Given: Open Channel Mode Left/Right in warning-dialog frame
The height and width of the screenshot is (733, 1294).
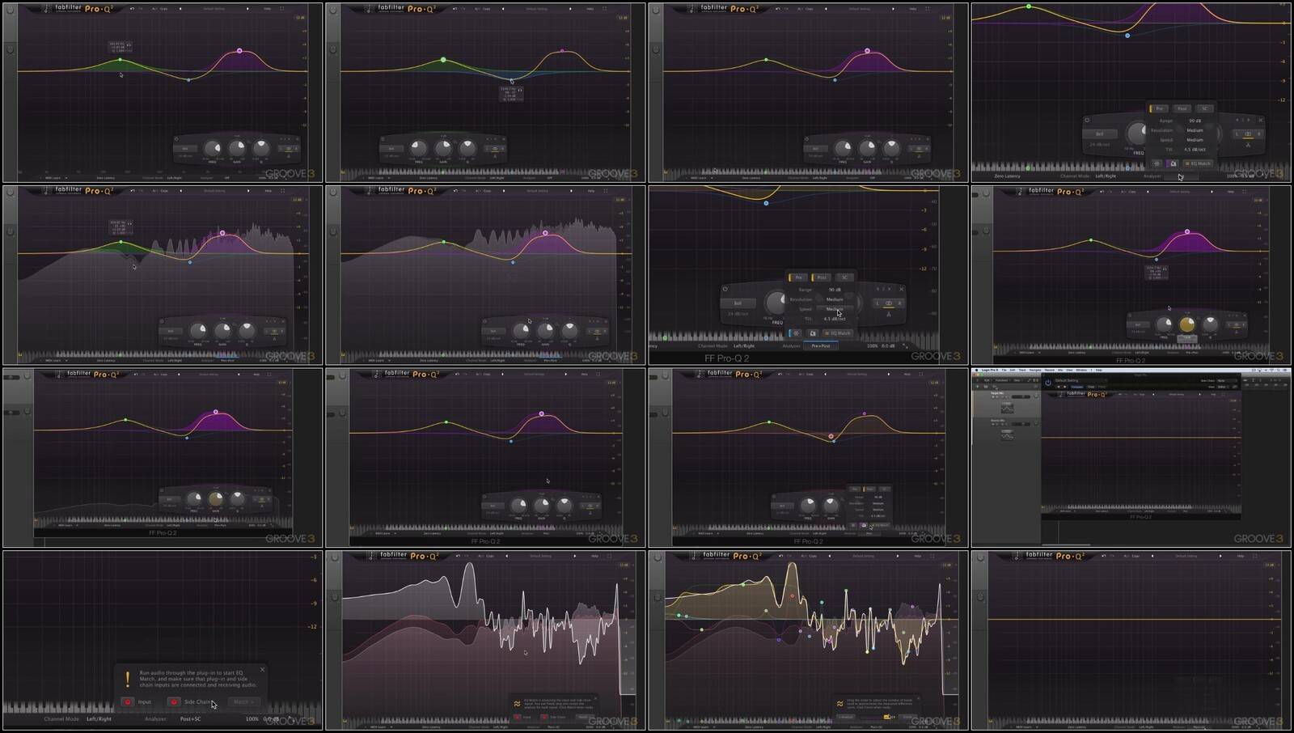Looking at the screenshot, I should click(99, 718).
